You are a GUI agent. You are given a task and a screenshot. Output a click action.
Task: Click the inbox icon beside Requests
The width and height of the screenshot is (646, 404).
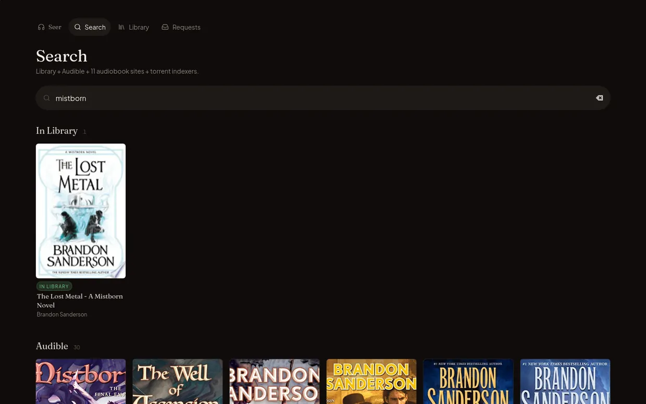click(x=165, y=27)
